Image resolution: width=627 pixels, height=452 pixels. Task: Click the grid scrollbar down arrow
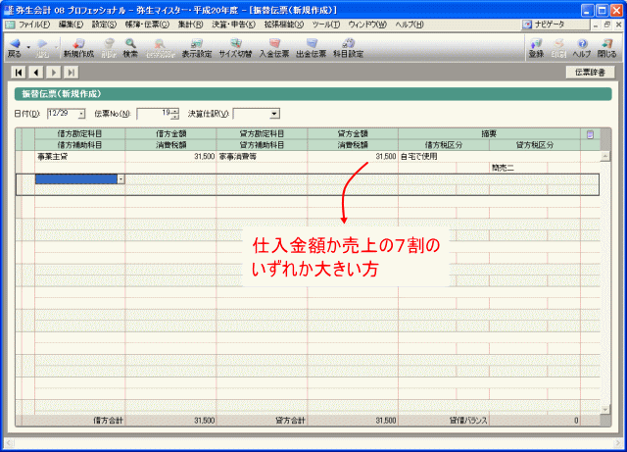coord(605,409)
